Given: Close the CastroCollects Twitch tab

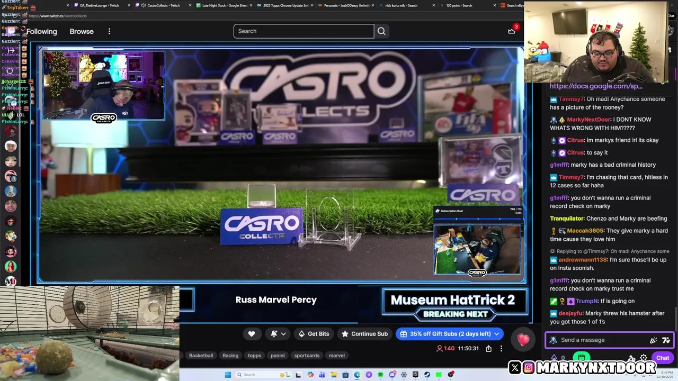Looking at the screenshot, I should pyautogui.click(x=190, y=5).
